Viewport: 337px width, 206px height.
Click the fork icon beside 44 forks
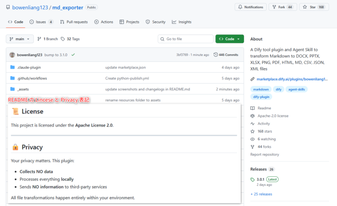tap(252, 147)
